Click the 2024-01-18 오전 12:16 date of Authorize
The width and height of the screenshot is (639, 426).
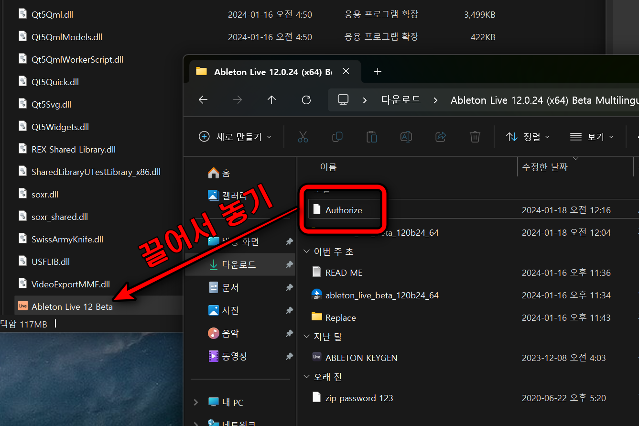pos(566,210)
